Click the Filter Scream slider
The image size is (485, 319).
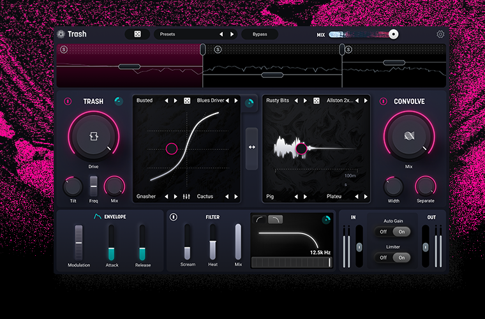pos(187,242)
